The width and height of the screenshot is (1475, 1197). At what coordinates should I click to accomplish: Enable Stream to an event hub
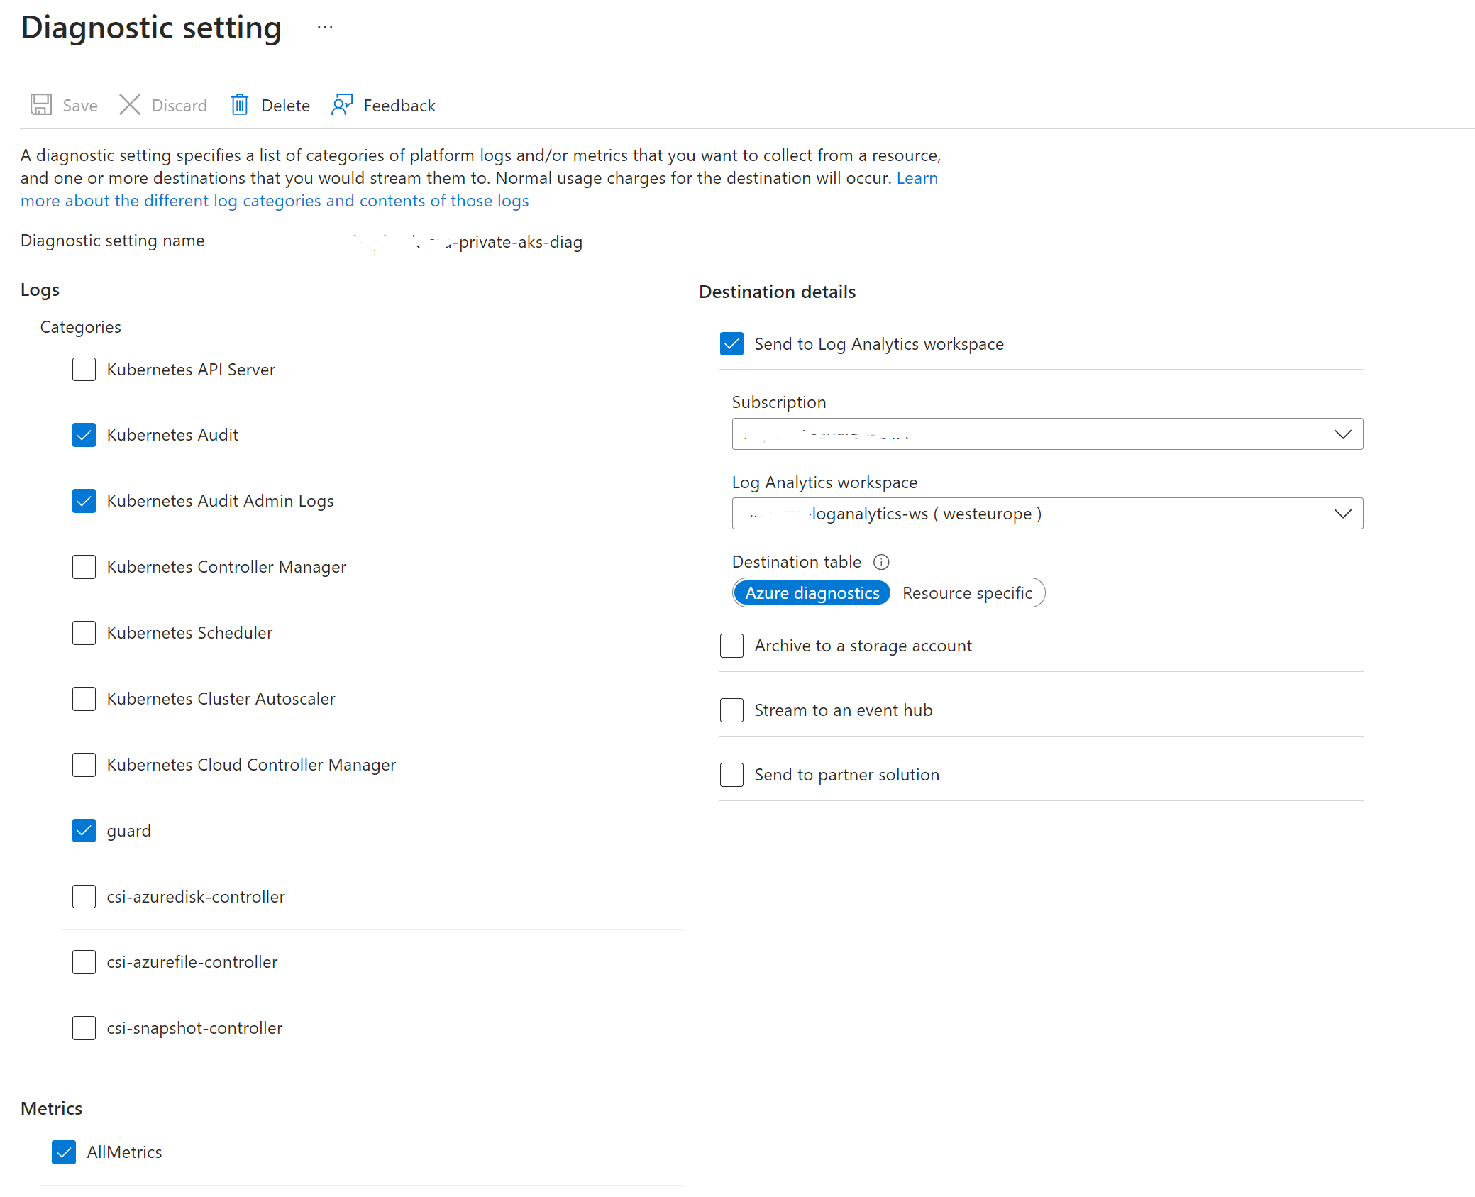click(731, 710)
